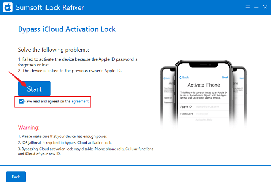This screenshot has height=187, width=271.
Task: Click the partially hidden left phone image
Action: tap(167, 97)
